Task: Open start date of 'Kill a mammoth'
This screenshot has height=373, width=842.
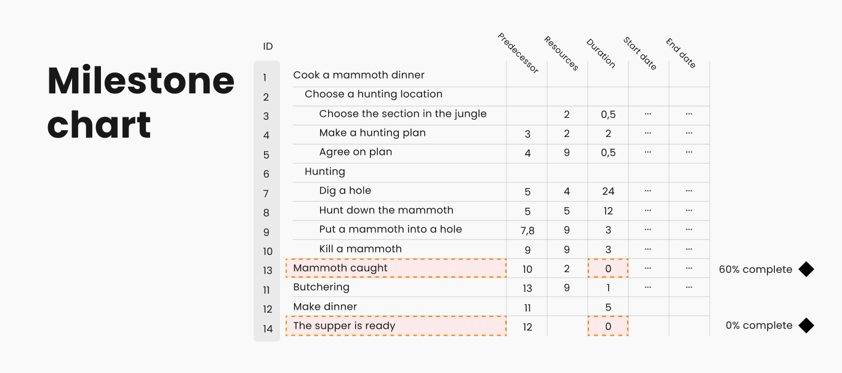Action: [648, 249]
